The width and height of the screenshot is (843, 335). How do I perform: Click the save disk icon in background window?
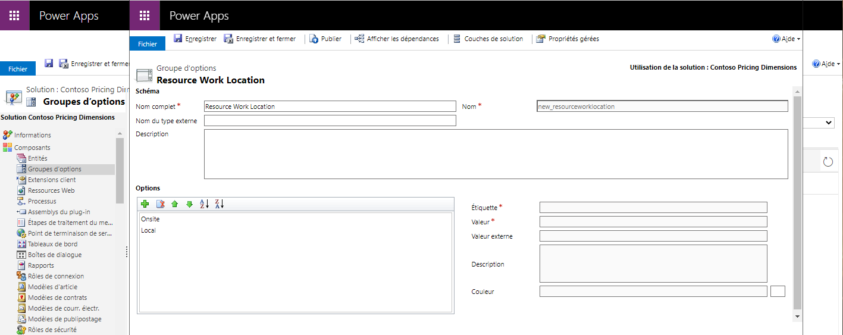[49, 64]
